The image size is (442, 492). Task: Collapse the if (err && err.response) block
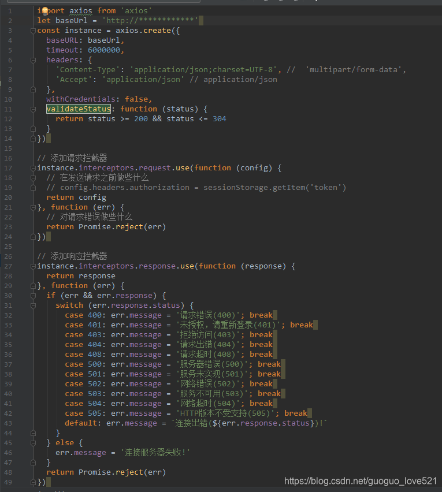coord(33,296)
